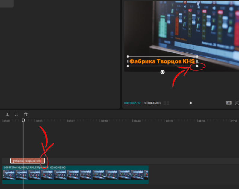Click the rotate handle below the text box
This screenshot has width=239, height=189.
pyautogui.click(x=163, y=72)
